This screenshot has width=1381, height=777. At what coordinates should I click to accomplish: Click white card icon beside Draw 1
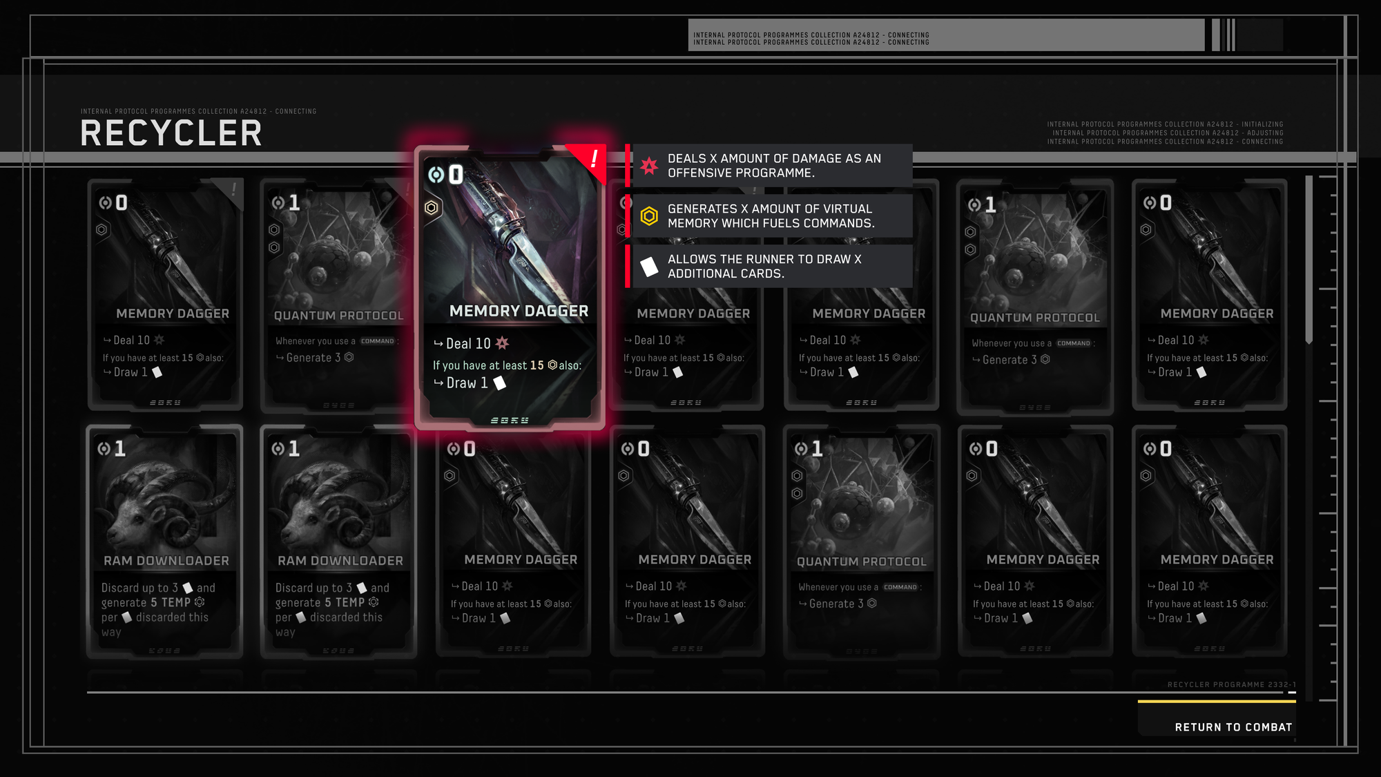point(500,383)
